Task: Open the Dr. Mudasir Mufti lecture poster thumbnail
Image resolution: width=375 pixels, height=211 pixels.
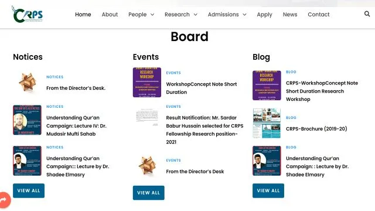Action: pyautogui.click(x=28, y=120)
